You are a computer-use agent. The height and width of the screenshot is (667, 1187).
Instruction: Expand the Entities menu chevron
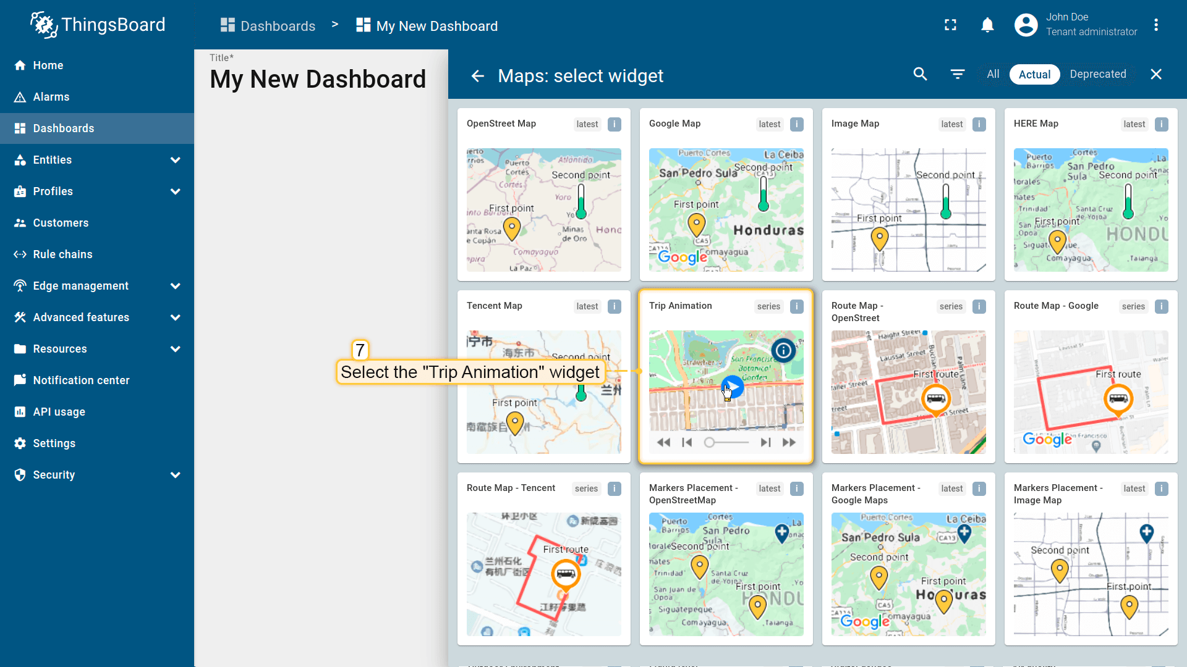(176, 160)
